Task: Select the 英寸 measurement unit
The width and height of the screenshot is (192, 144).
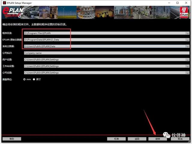Action: (34, 79)
